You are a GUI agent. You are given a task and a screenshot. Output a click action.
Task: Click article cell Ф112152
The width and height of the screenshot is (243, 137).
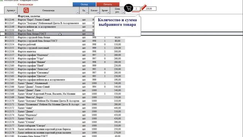point(9,37)
